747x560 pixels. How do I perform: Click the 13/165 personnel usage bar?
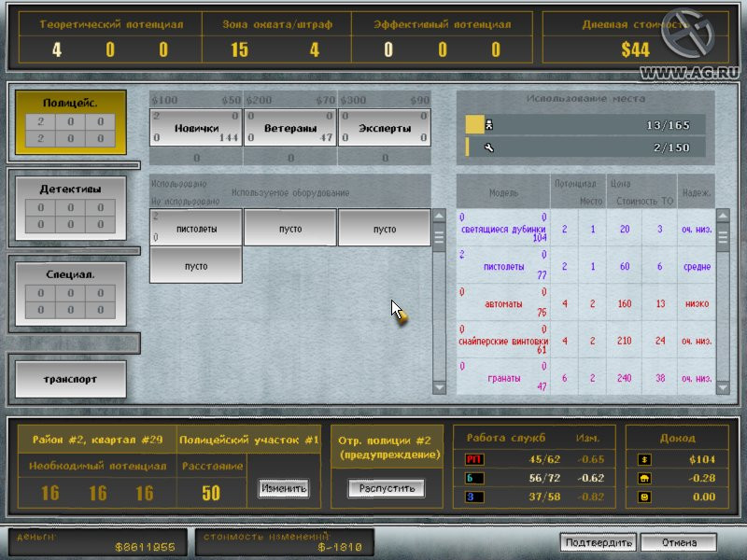coord(585,125)
